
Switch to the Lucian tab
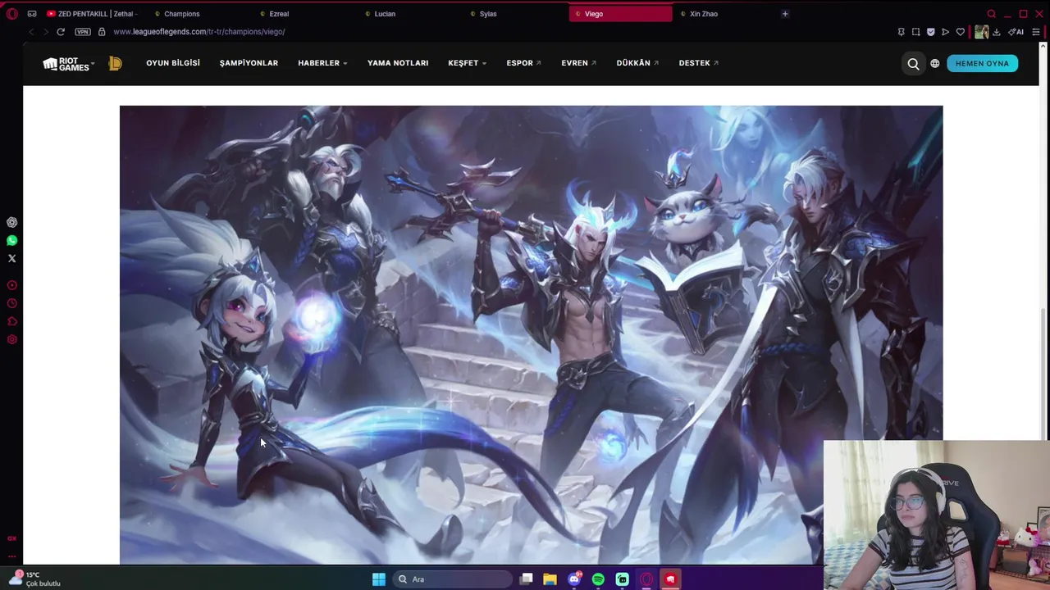(410, 14)
